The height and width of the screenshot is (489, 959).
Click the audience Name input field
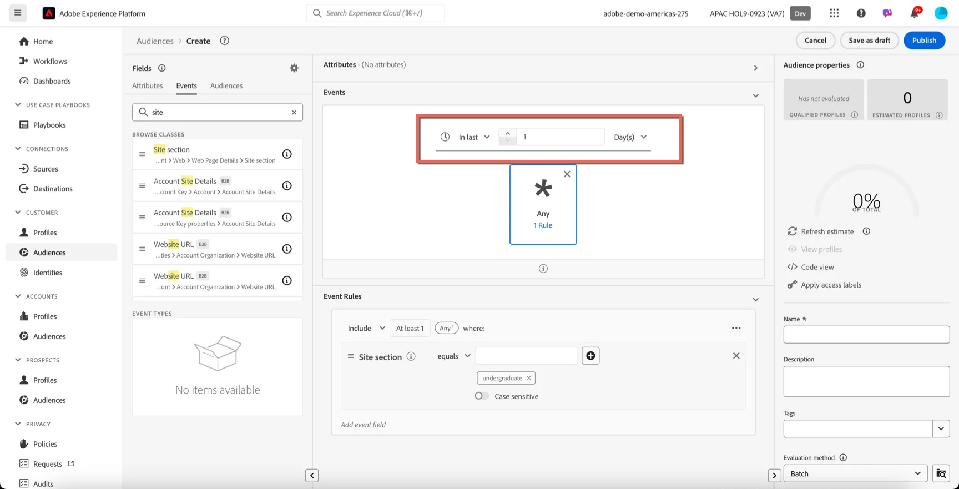click(x=866, y=335)
